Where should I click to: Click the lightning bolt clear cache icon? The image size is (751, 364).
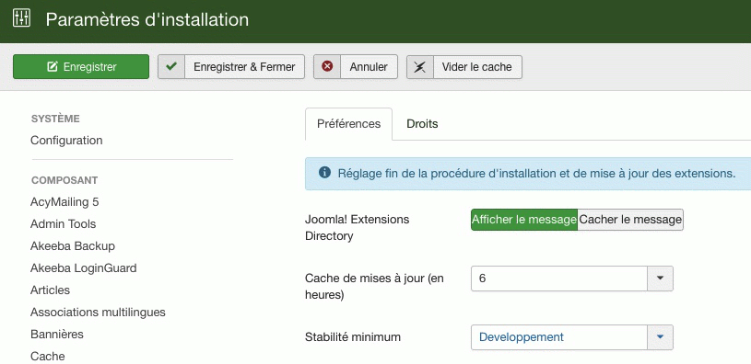(420, 66)
